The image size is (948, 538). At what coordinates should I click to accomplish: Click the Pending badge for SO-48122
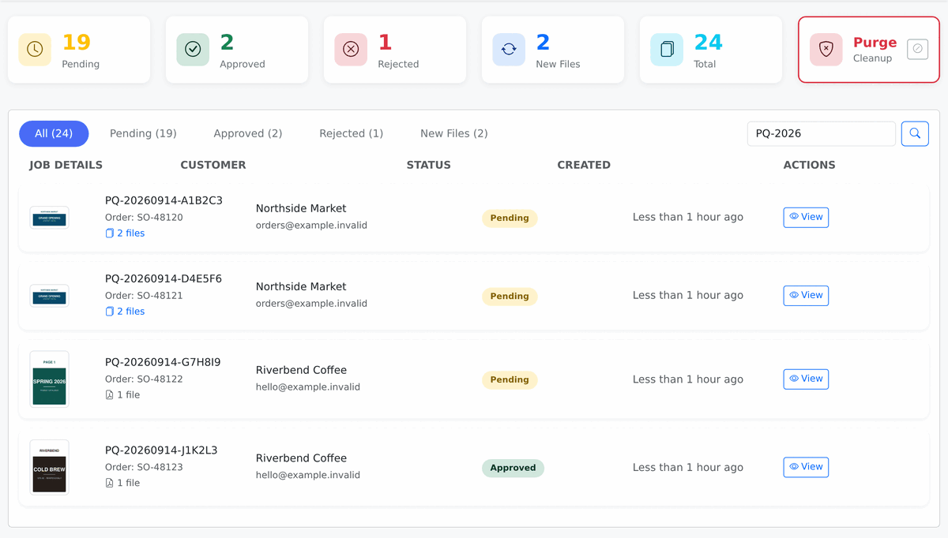tap(510, 380)
